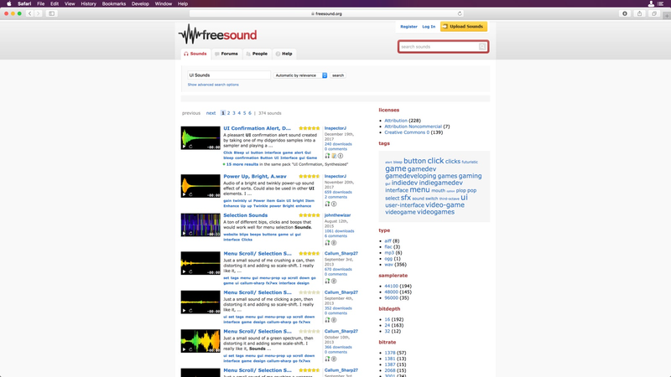
Task: Play the UI Confirmation Alert sound
Action: point(184,147)
